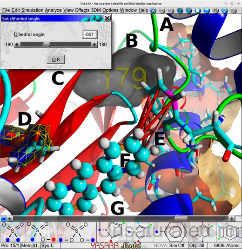
Task: Select the Sulfate fragment
Action: [x=76, y=232]
